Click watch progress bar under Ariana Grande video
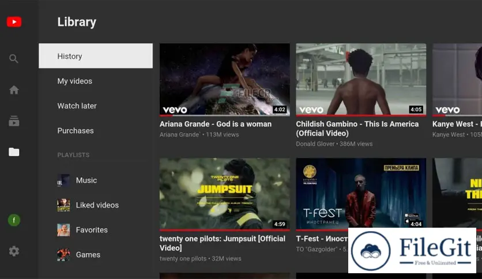Viewport: 482px width, 279px height. [225, 115]
